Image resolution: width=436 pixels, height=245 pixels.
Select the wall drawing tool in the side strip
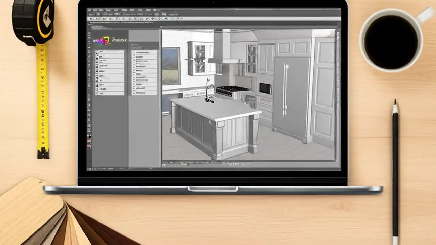89,41
